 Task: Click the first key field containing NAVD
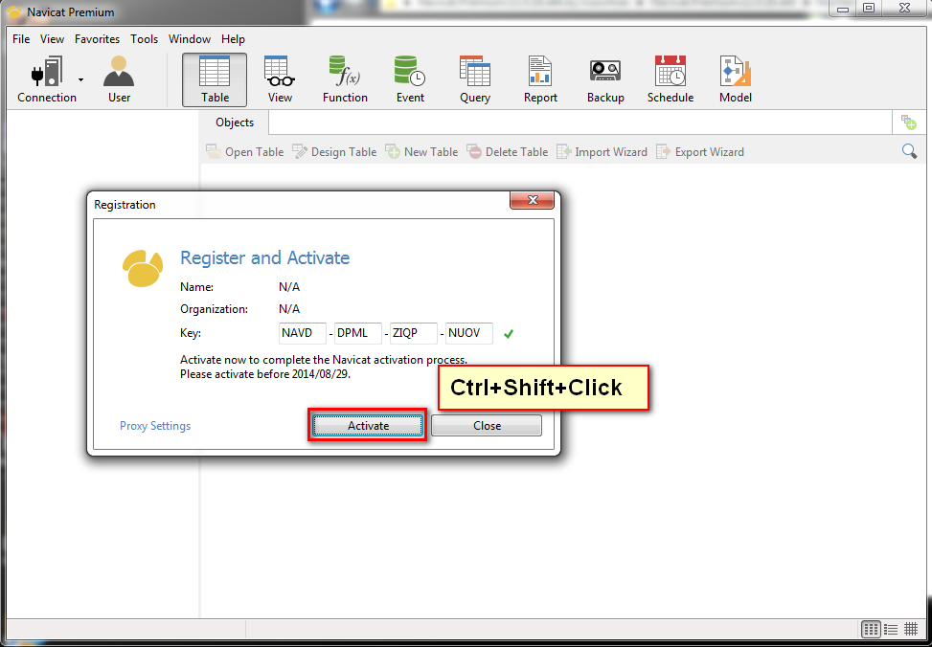(303, 333)
